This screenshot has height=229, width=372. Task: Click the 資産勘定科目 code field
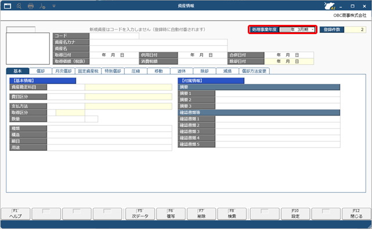(x=66, y=87)
